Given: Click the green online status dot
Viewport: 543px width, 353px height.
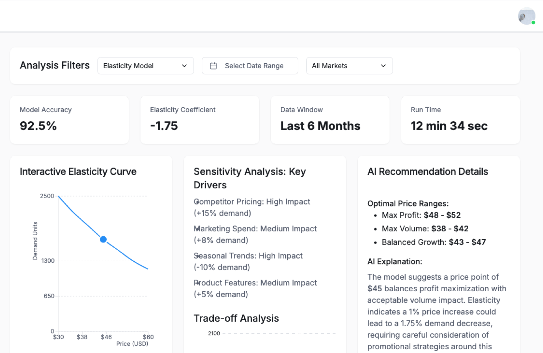Looking at the screenshot, I should (533, 23).
